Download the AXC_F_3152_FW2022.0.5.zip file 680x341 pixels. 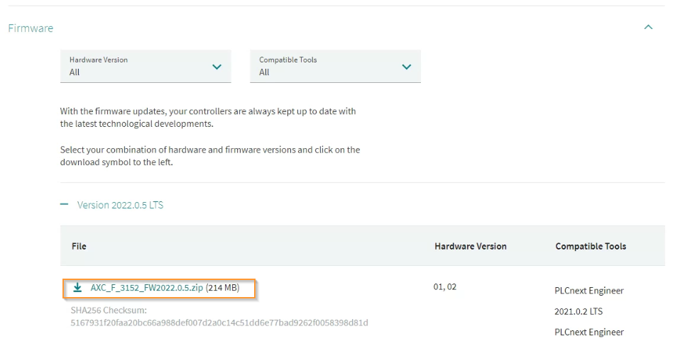click(147, 288)
